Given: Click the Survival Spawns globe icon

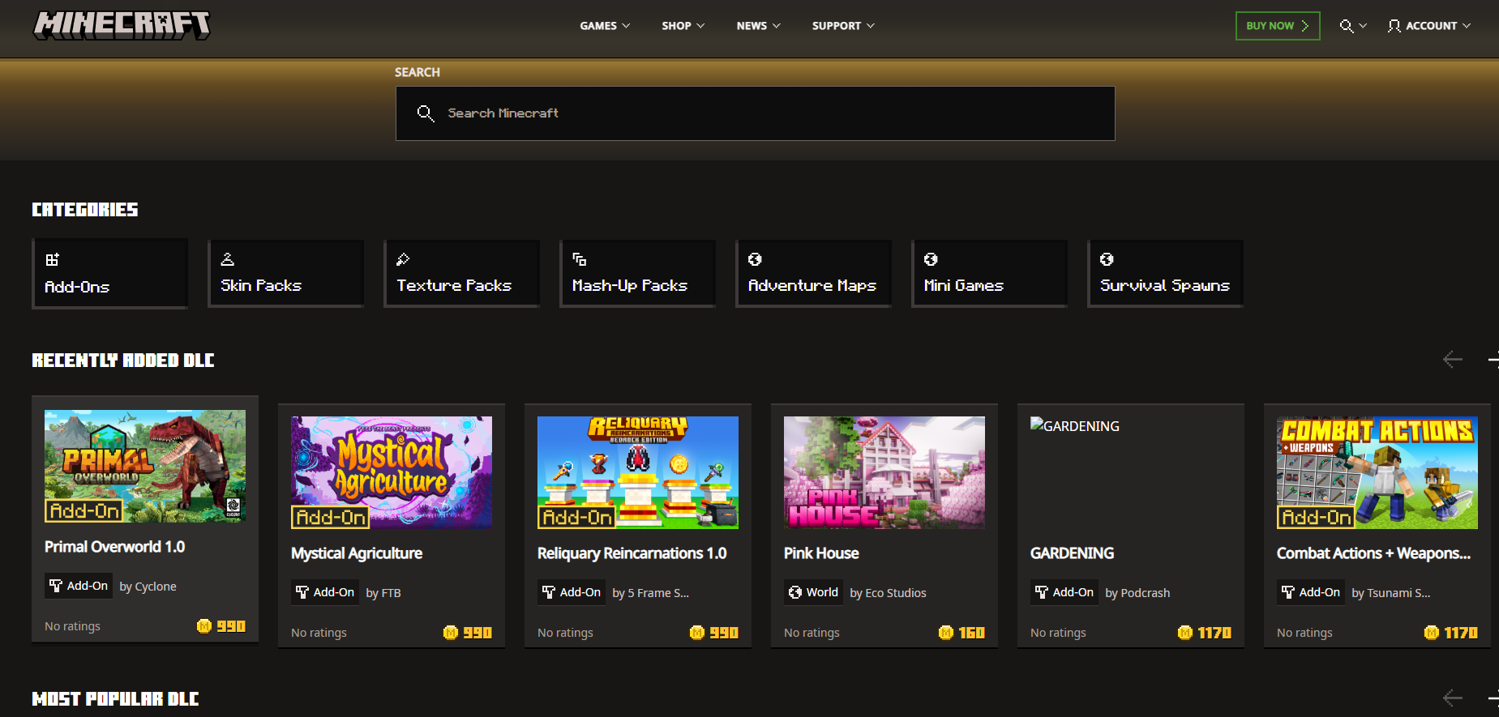Looking at the screenshot, I should [1107, 259].
